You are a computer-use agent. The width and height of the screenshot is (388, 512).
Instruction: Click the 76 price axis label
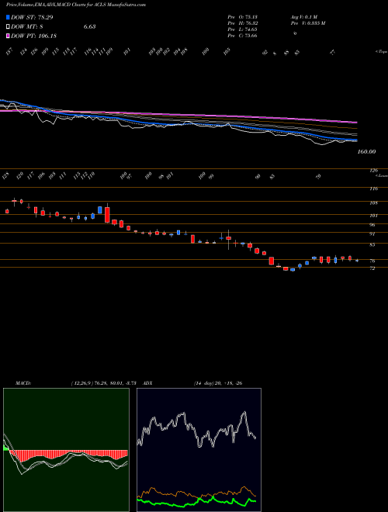pyautogui.click(x=372, y=261)
